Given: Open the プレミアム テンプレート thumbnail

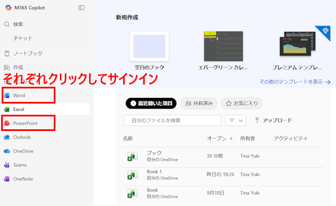Looking at the screenshot, I should (297, 44).
